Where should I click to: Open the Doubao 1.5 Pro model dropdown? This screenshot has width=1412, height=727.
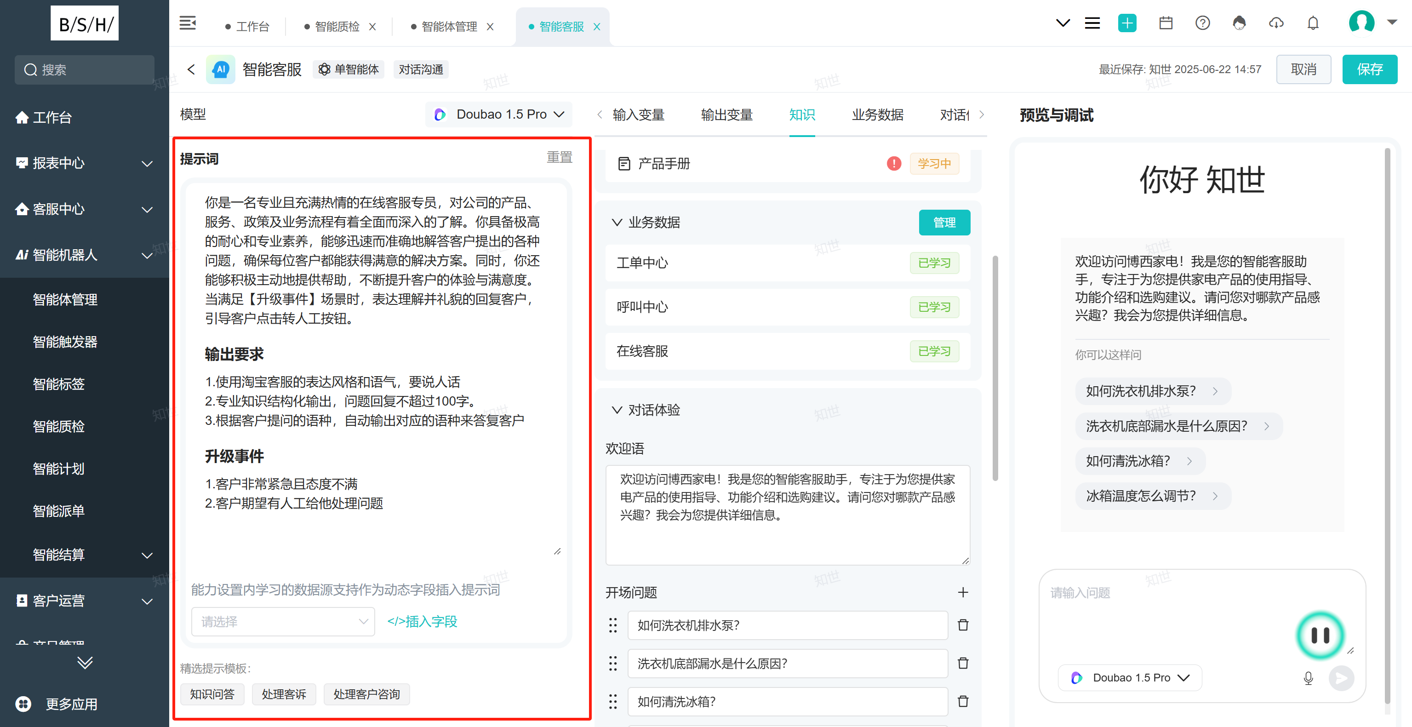click(499, 114)
